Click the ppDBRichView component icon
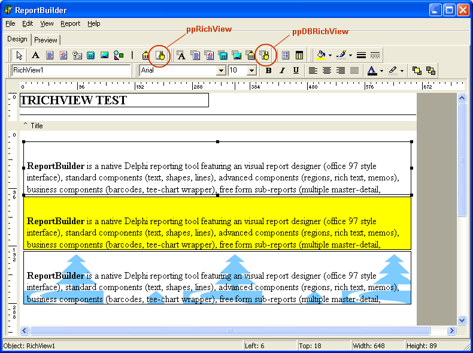 pyautogui.click(x=265, y=55)
